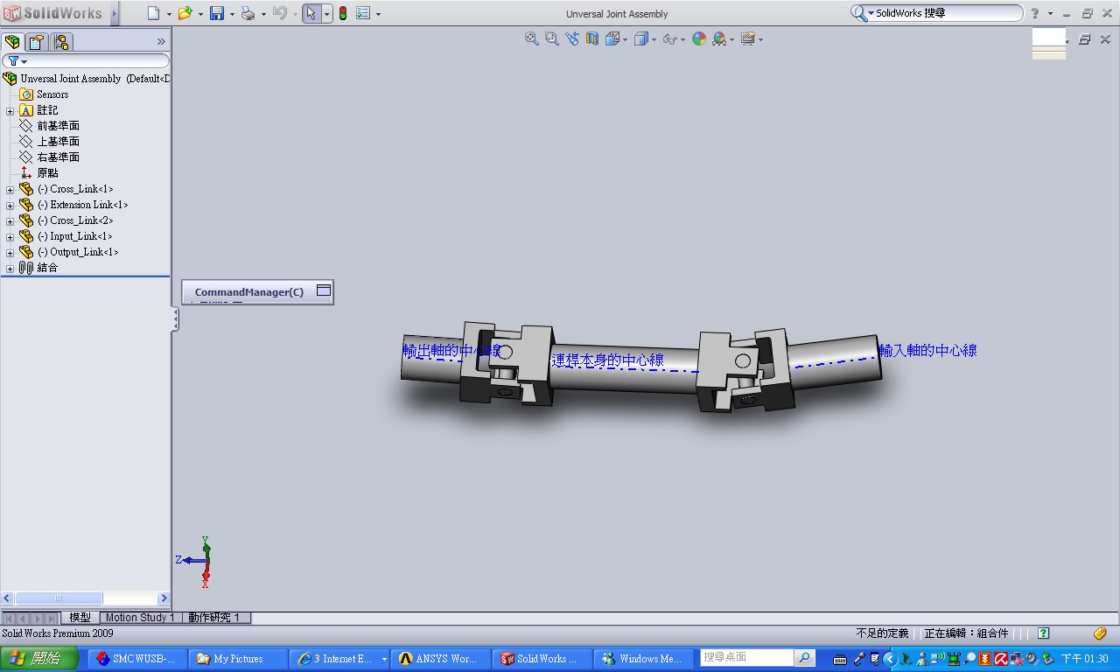Open Hide/Show Items dropdown arrow
Screen dimensions: 1120x672
click(x=682, y=39)
